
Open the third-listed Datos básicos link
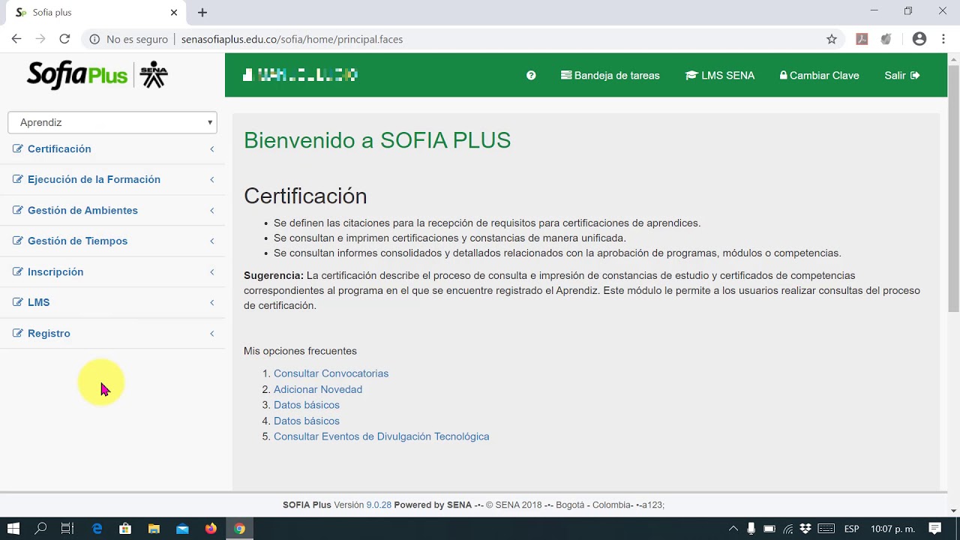point(307,405)
